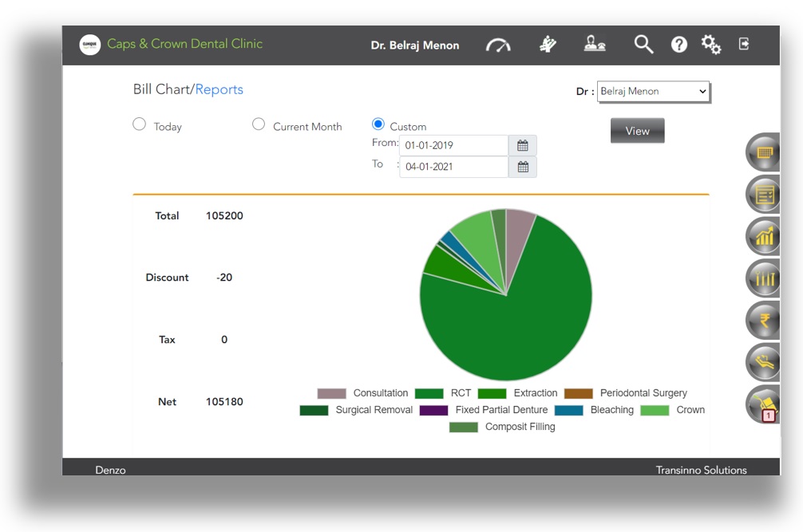803x532 pixels.
Task: Click the Reports breadcrumb link
Action: pos(219,89)
